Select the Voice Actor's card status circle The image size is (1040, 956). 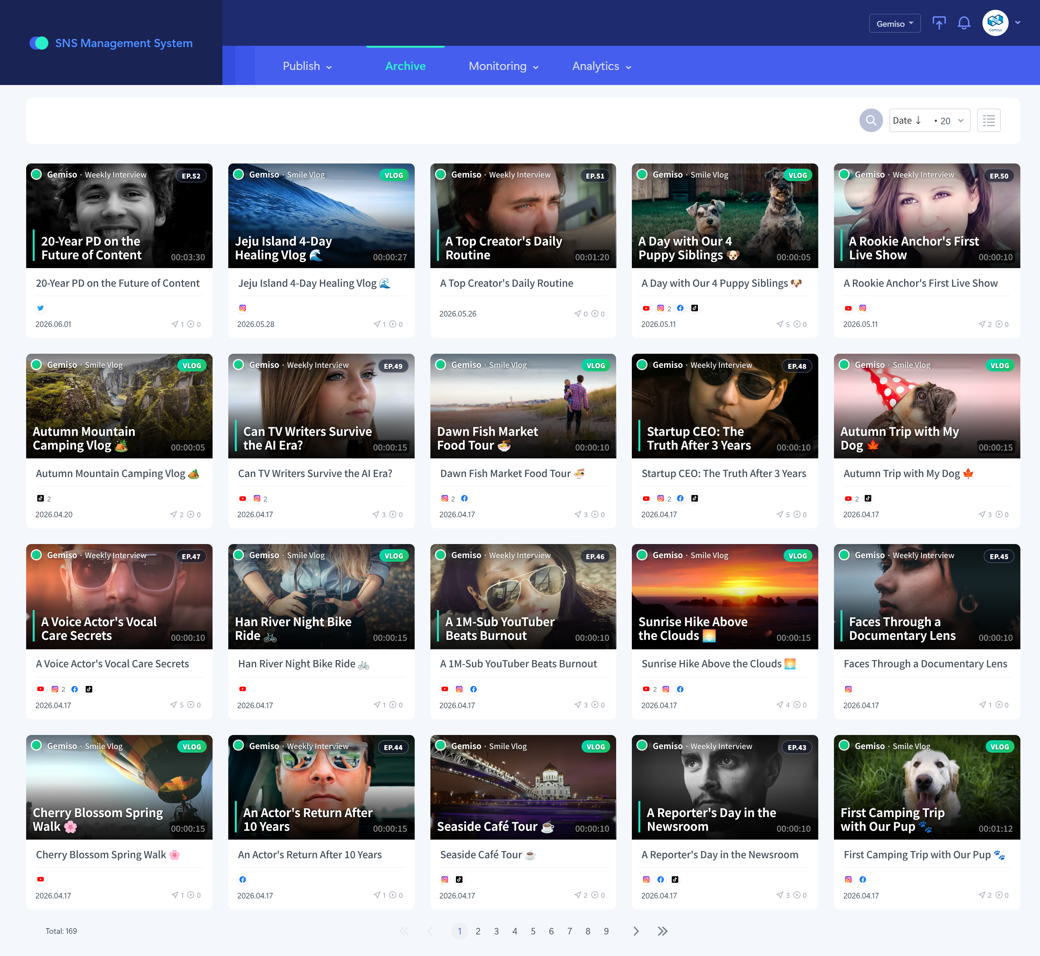[x=36, y=555]
